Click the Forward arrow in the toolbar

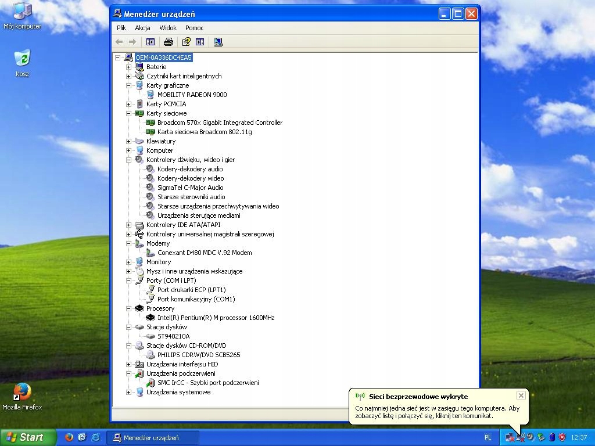pyautogui.click(x=132, y=42)
